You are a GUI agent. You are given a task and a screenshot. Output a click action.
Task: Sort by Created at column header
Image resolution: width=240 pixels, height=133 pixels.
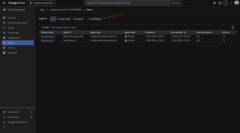tap(150, 32)
